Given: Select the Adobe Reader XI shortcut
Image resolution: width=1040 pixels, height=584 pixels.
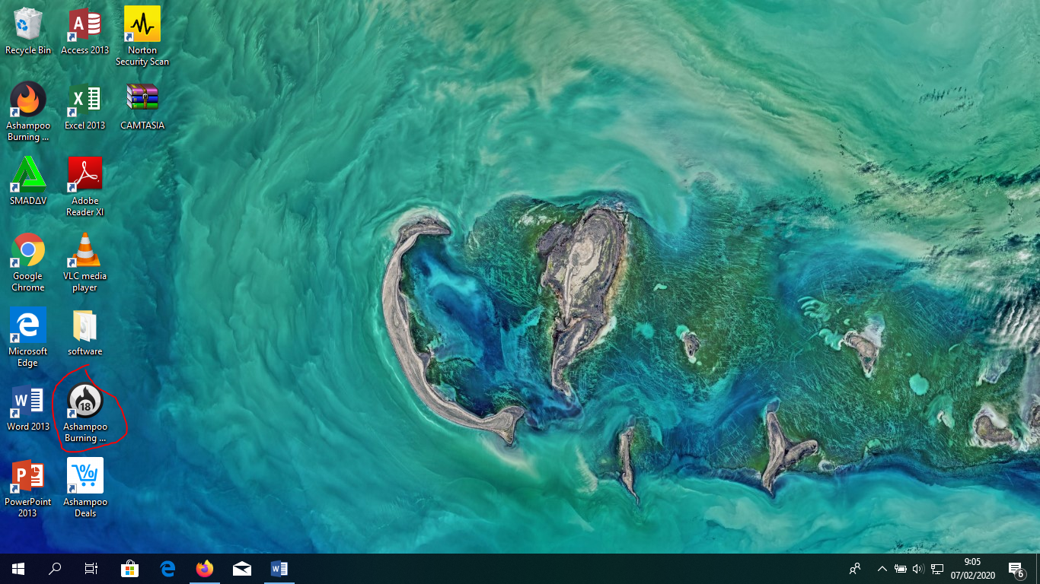Looking at the screenshot, I should click(85, 187).
